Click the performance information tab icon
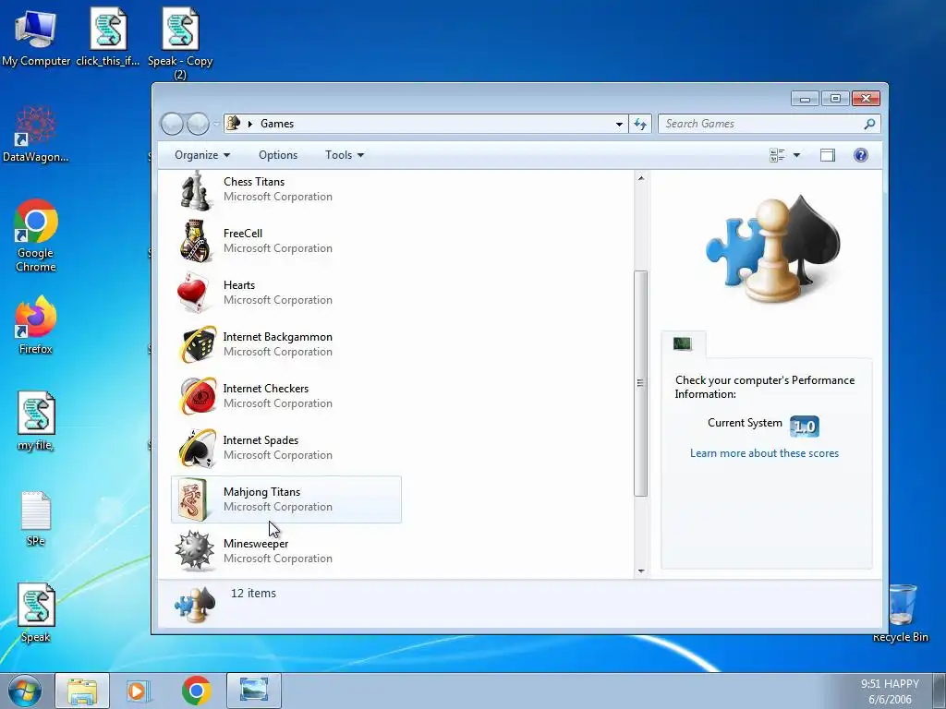Viewport: 946px width, 709px height. tap(683, 343)
